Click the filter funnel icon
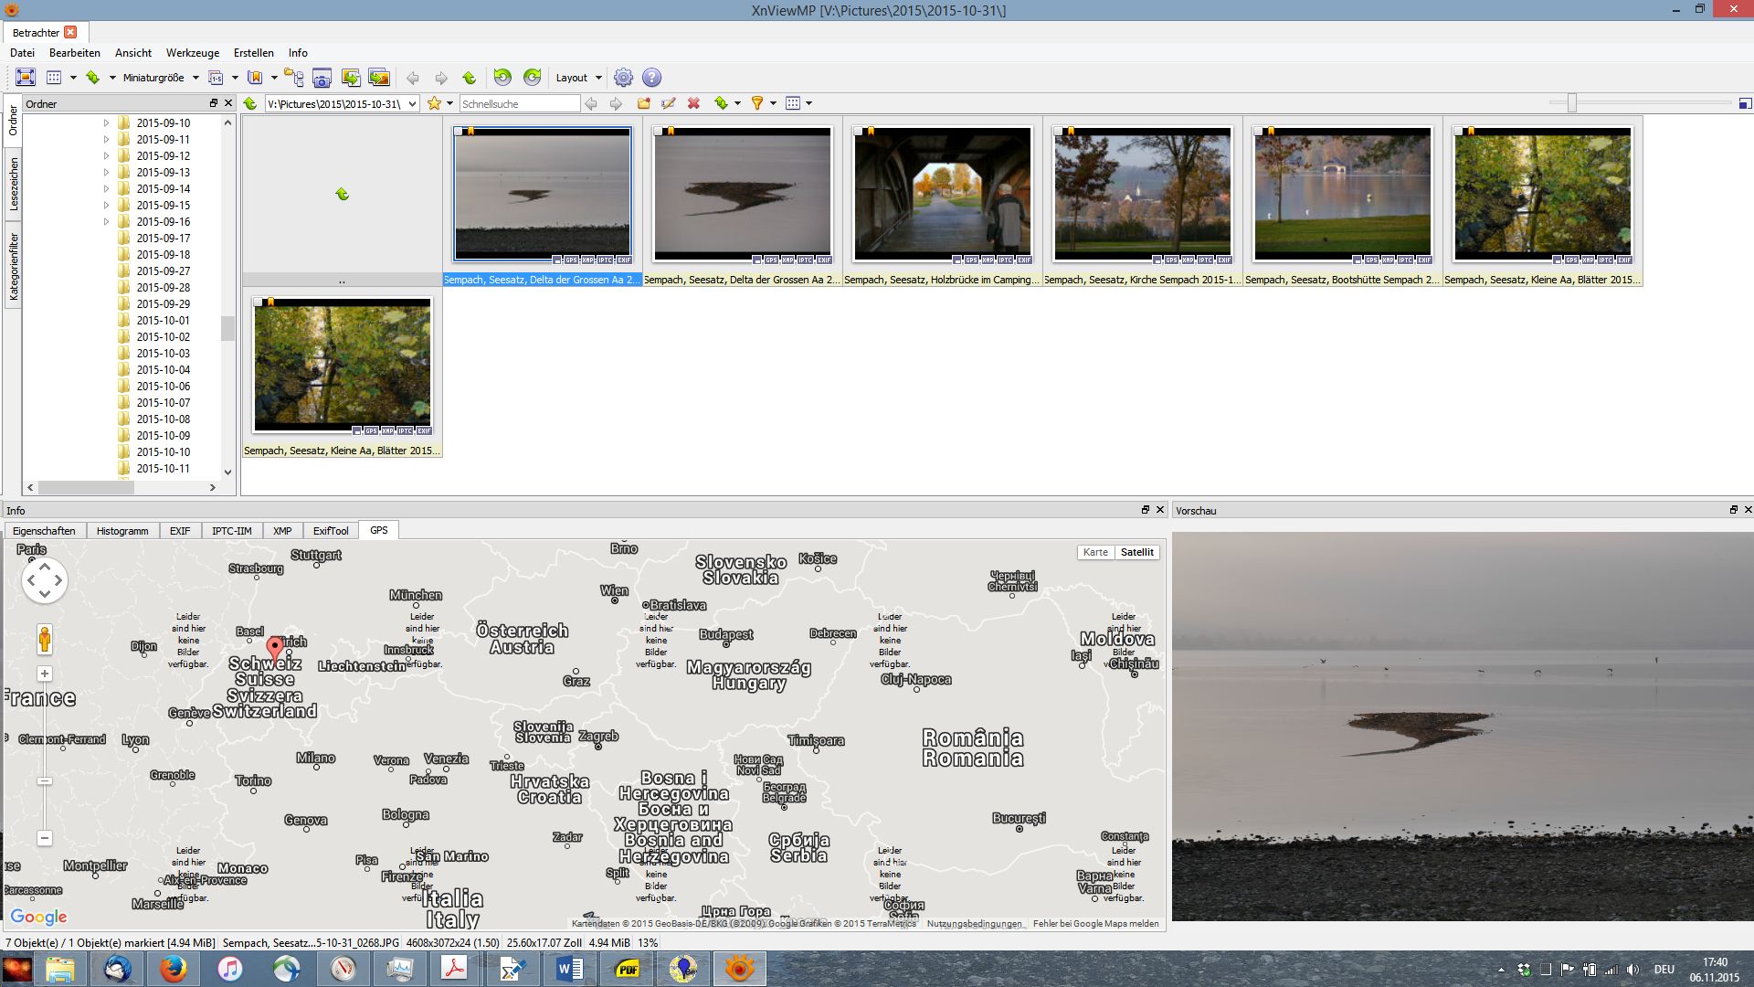Image resolution: width=1754 pixels, height=987 pixels. coord(756,104)
